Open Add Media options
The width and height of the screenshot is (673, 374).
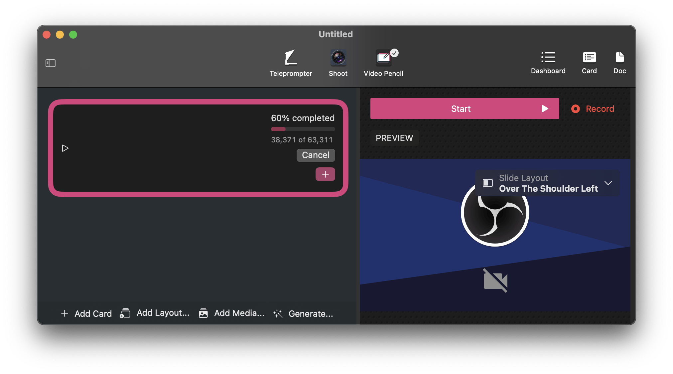point(232,313)
